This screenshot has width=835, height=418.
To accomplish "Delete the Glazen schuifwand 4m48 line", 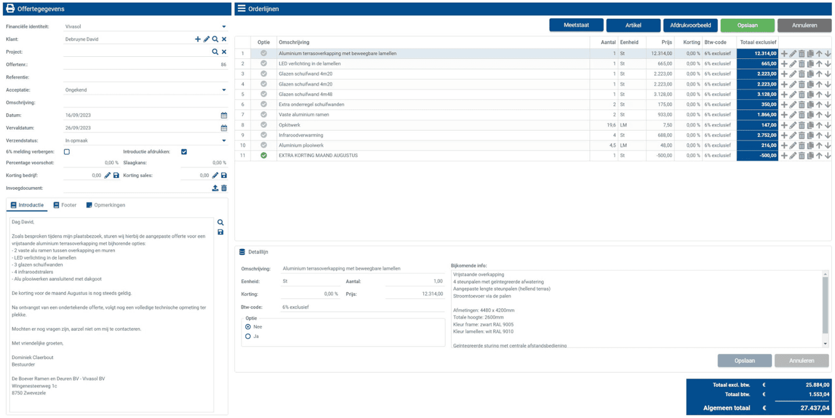I will coord(802,94).
